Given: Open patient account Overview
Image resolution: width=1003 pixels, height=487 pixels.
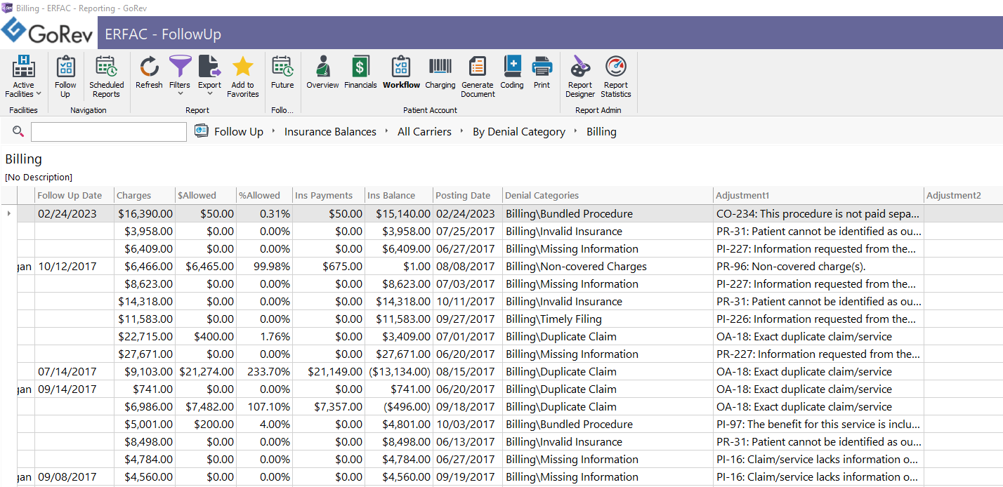Looking at the screenshot, I should (322, 73).
